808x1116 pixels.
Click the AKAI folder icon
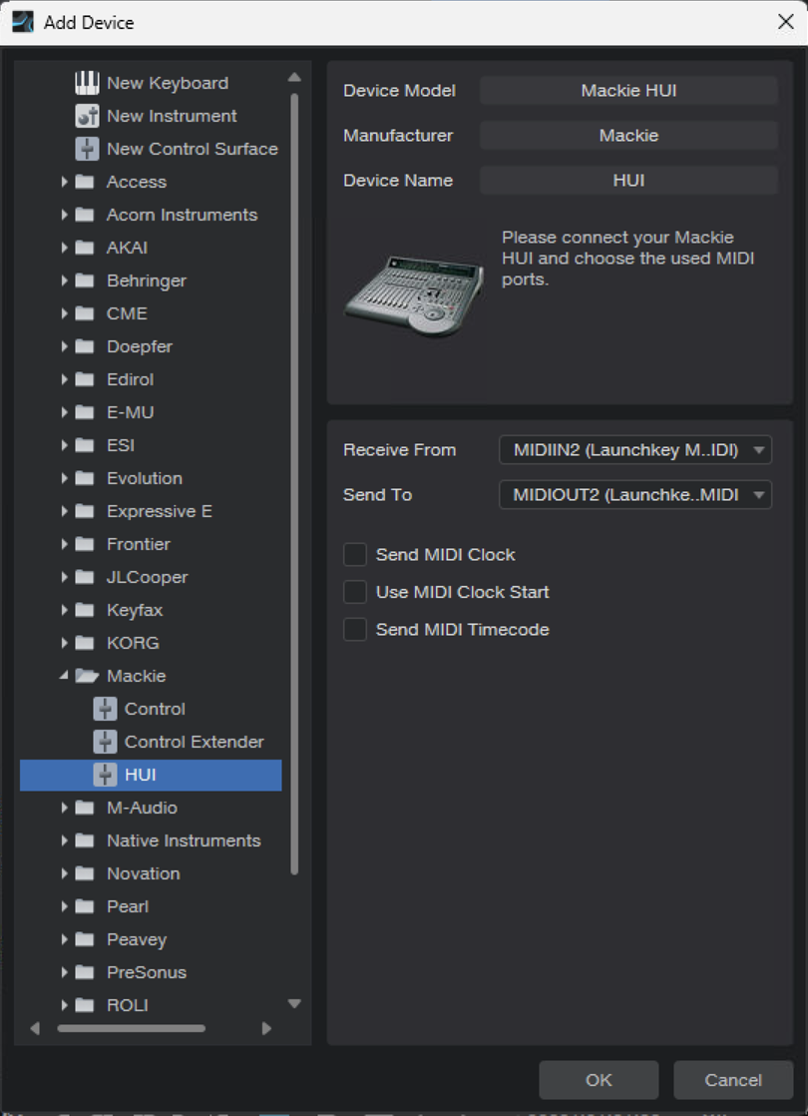click(x=85, y=248)
